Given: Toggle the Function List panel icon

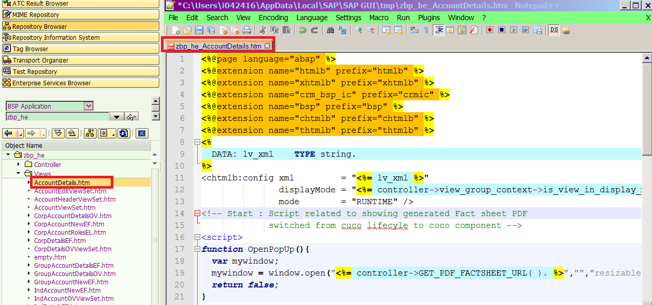Looking at the screenshot, I should [474, 30].
